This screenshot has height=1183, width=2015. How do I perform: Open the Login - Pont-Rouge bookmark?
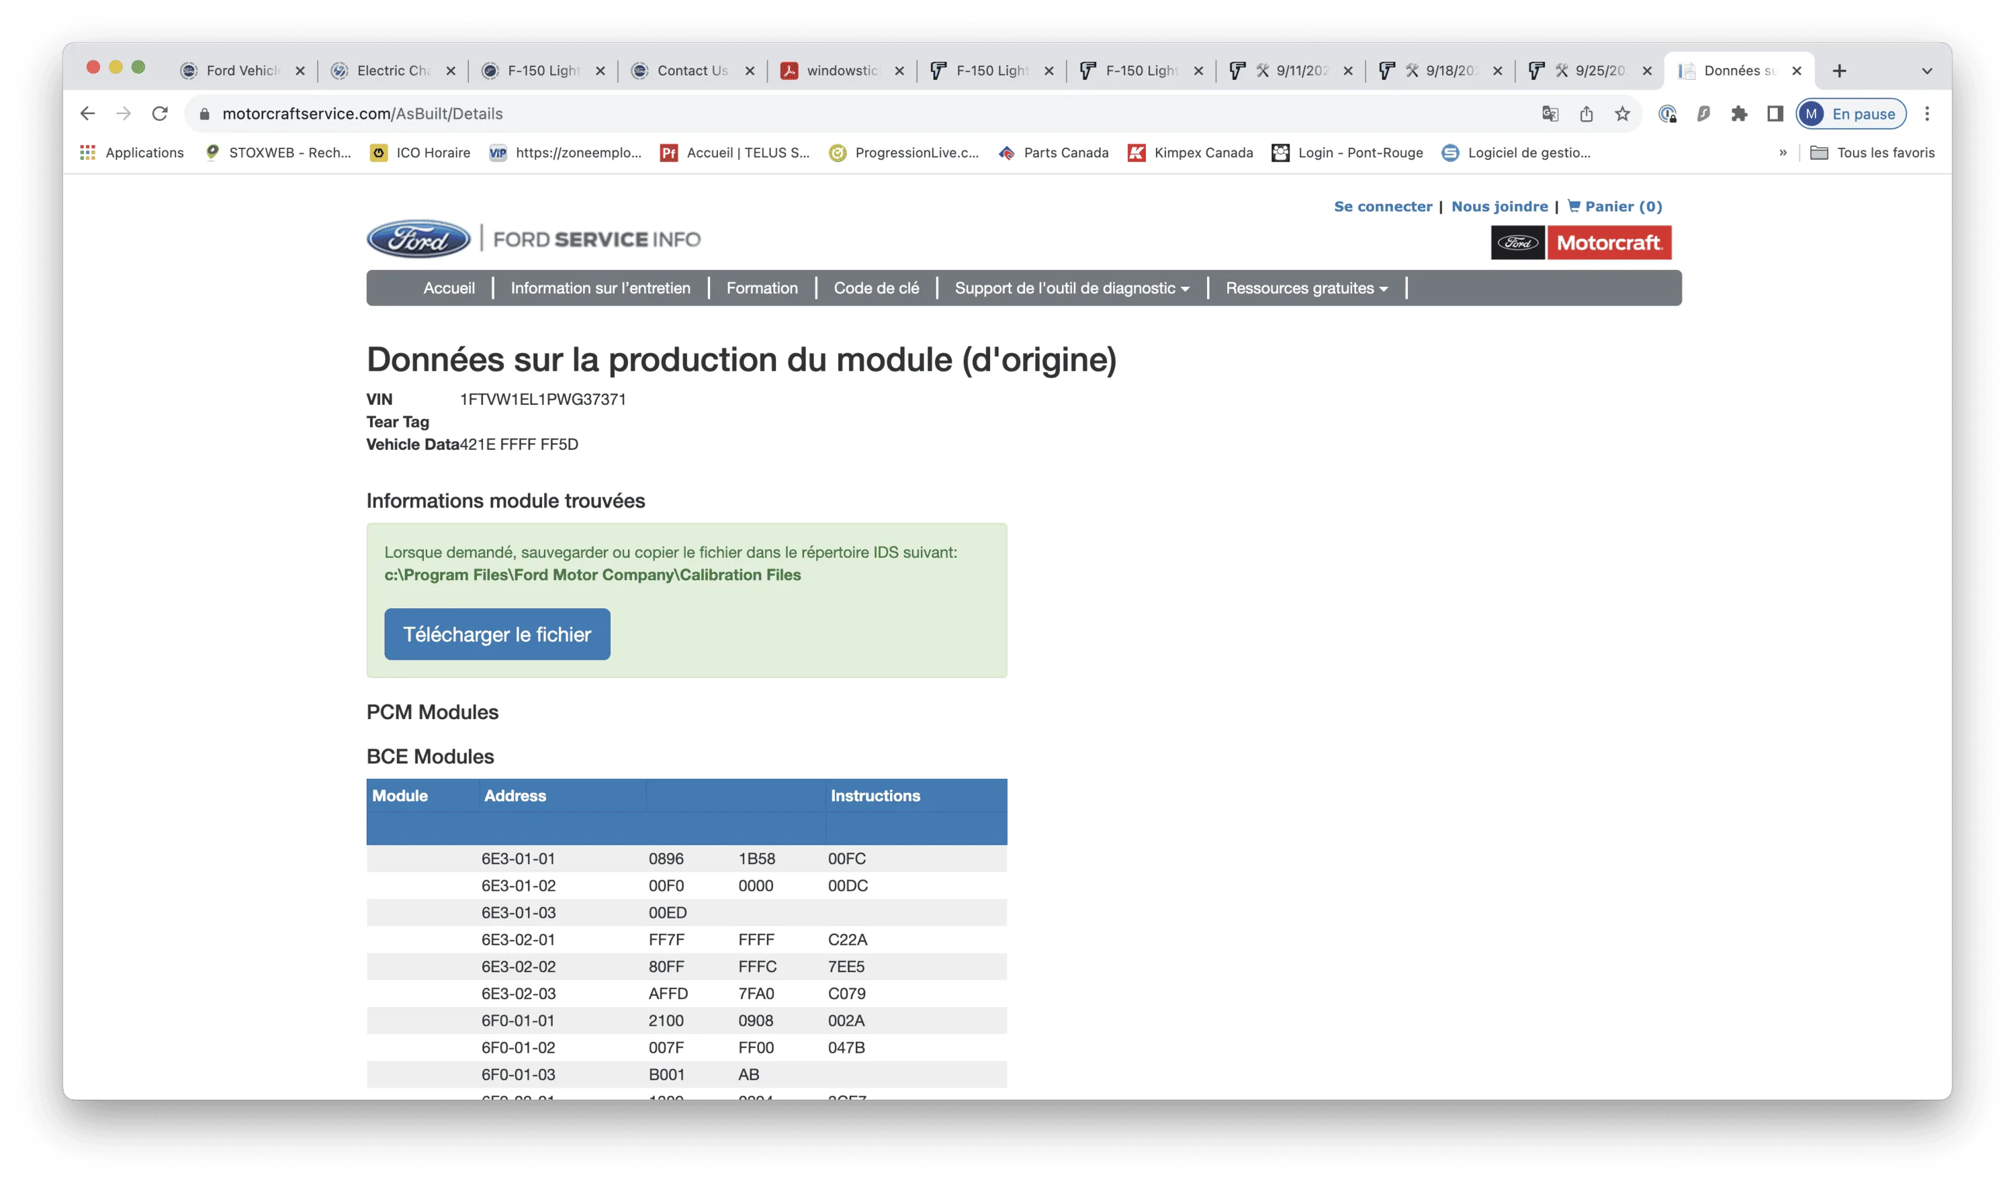point(1347,152)
